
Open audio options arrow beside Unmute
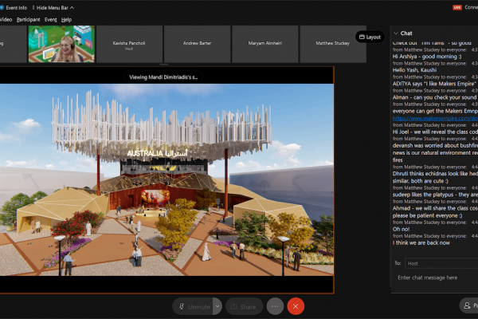(x=217, y=306)
